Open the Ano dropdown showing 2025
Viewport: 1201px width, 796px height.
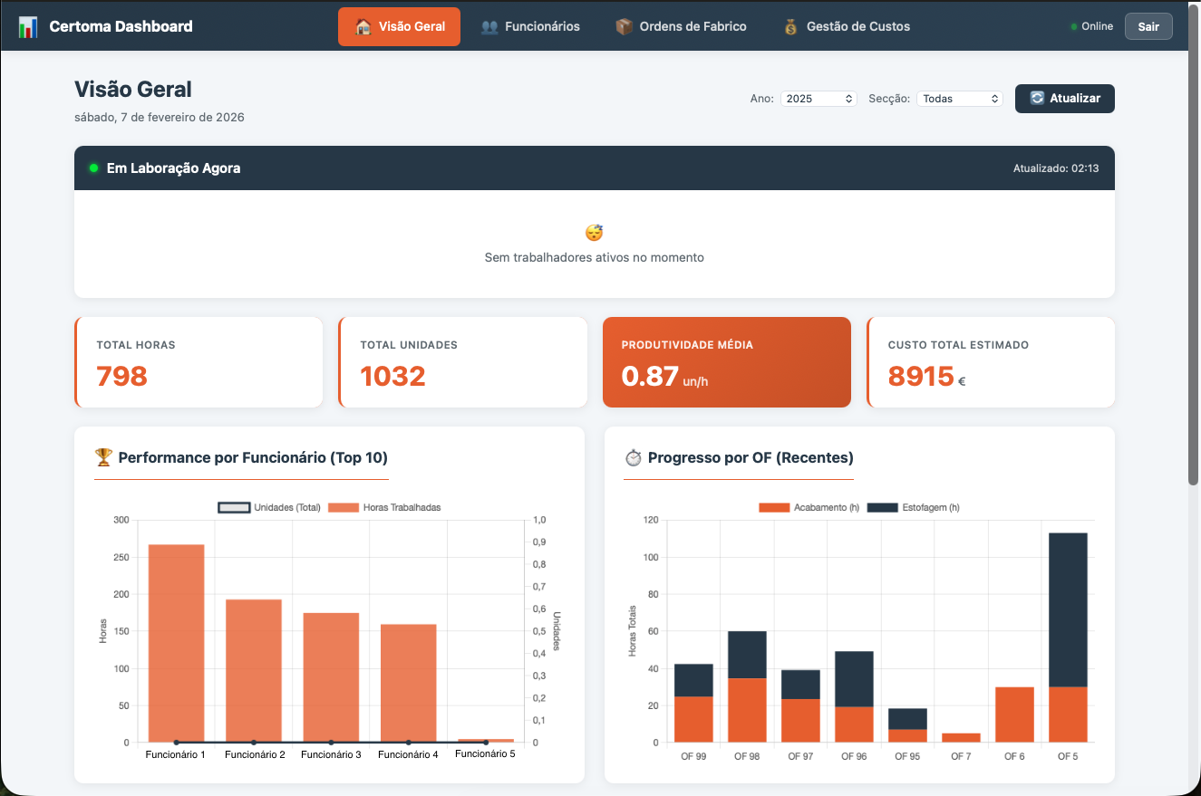tap(818, 99)
